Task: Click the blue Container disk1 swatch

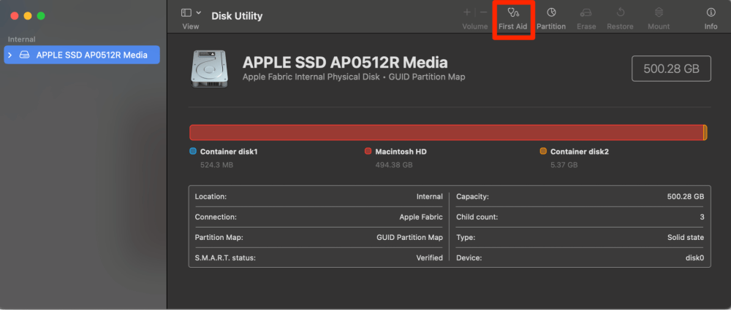Action: point(193,152)
